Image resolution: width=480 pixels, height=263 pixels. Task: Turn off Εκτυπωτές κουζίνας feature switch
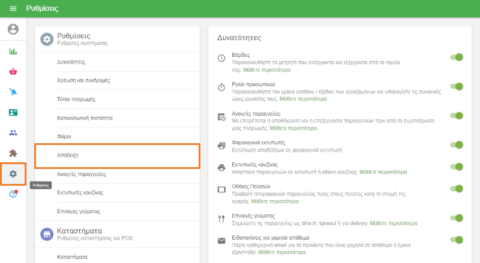pos(457,167)
